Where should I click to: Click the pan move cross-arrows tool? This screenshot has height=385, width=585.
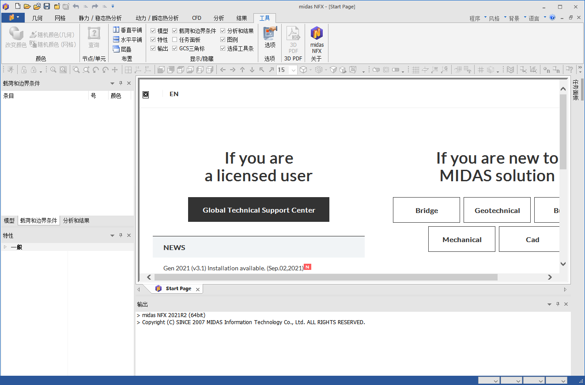[115, 70]
